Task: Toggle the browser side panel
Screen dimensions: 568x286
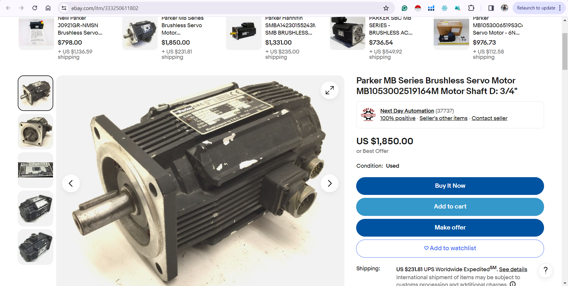Action: tap(491, 8)
